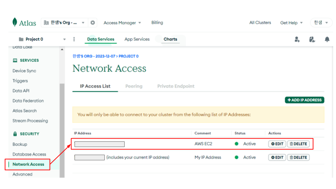Viewport: 336px width, 189px height.
Task: Click the 한샘's ORG breadcrumb link
Action: pyautogui.click(x=94, y=56)
